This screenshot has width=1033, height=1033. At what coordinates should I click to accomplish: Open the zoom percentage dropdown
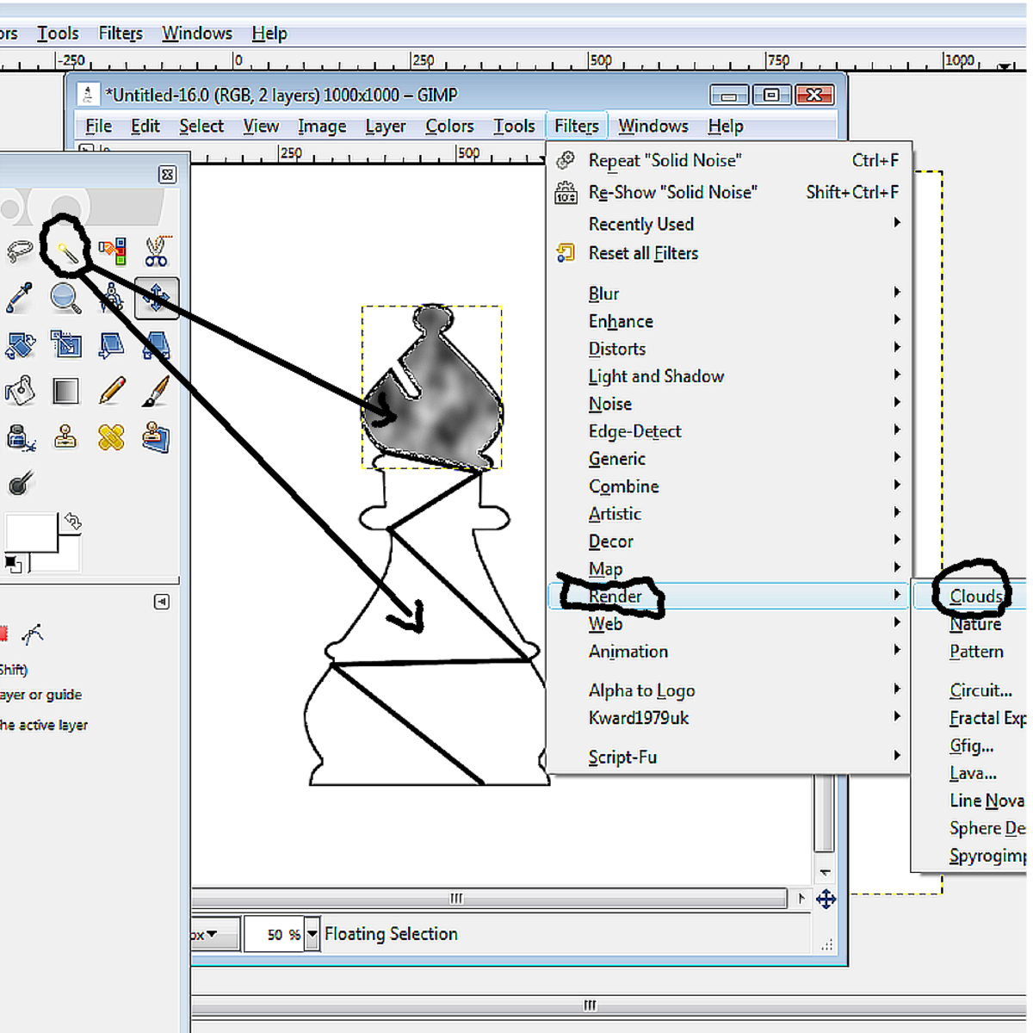[x=312, y=934]
